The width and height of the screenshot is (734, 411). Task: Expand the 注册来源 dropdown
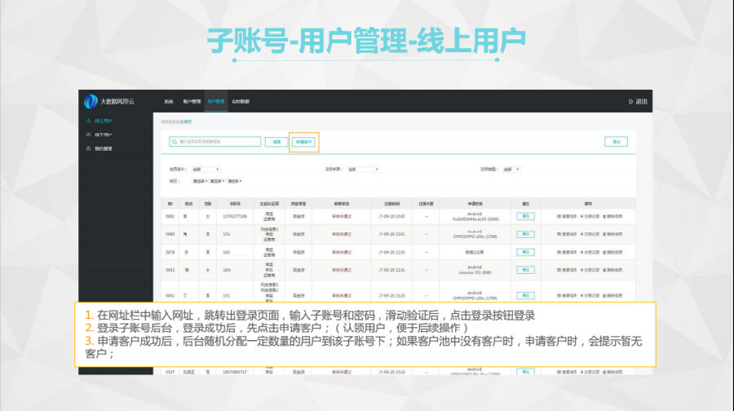[363, 169]
